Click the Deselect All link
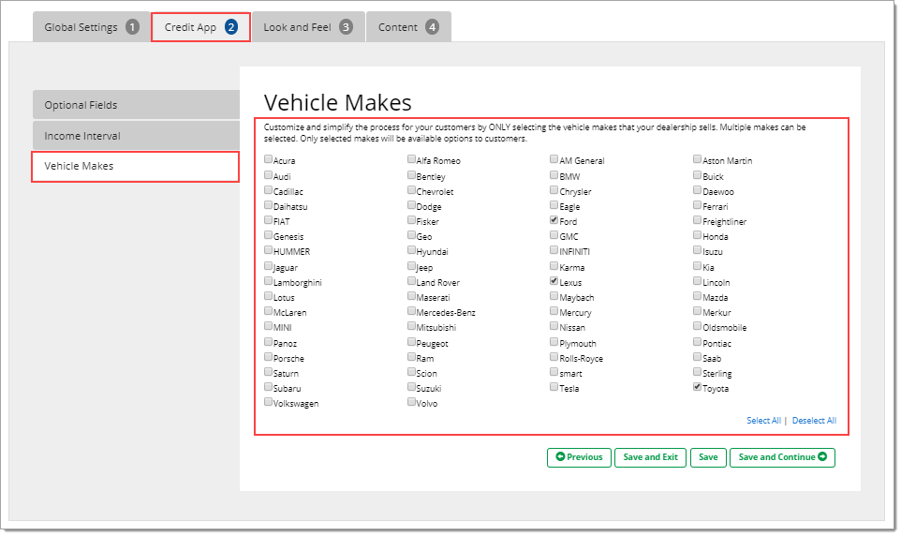Image resolution: width=901 pixels, height=536 pixels. 814,421
